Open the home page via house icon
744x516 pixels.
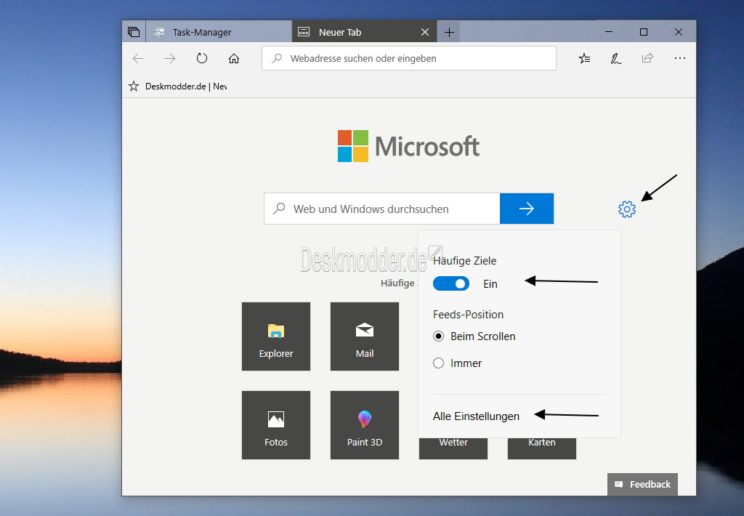(234, 58)
